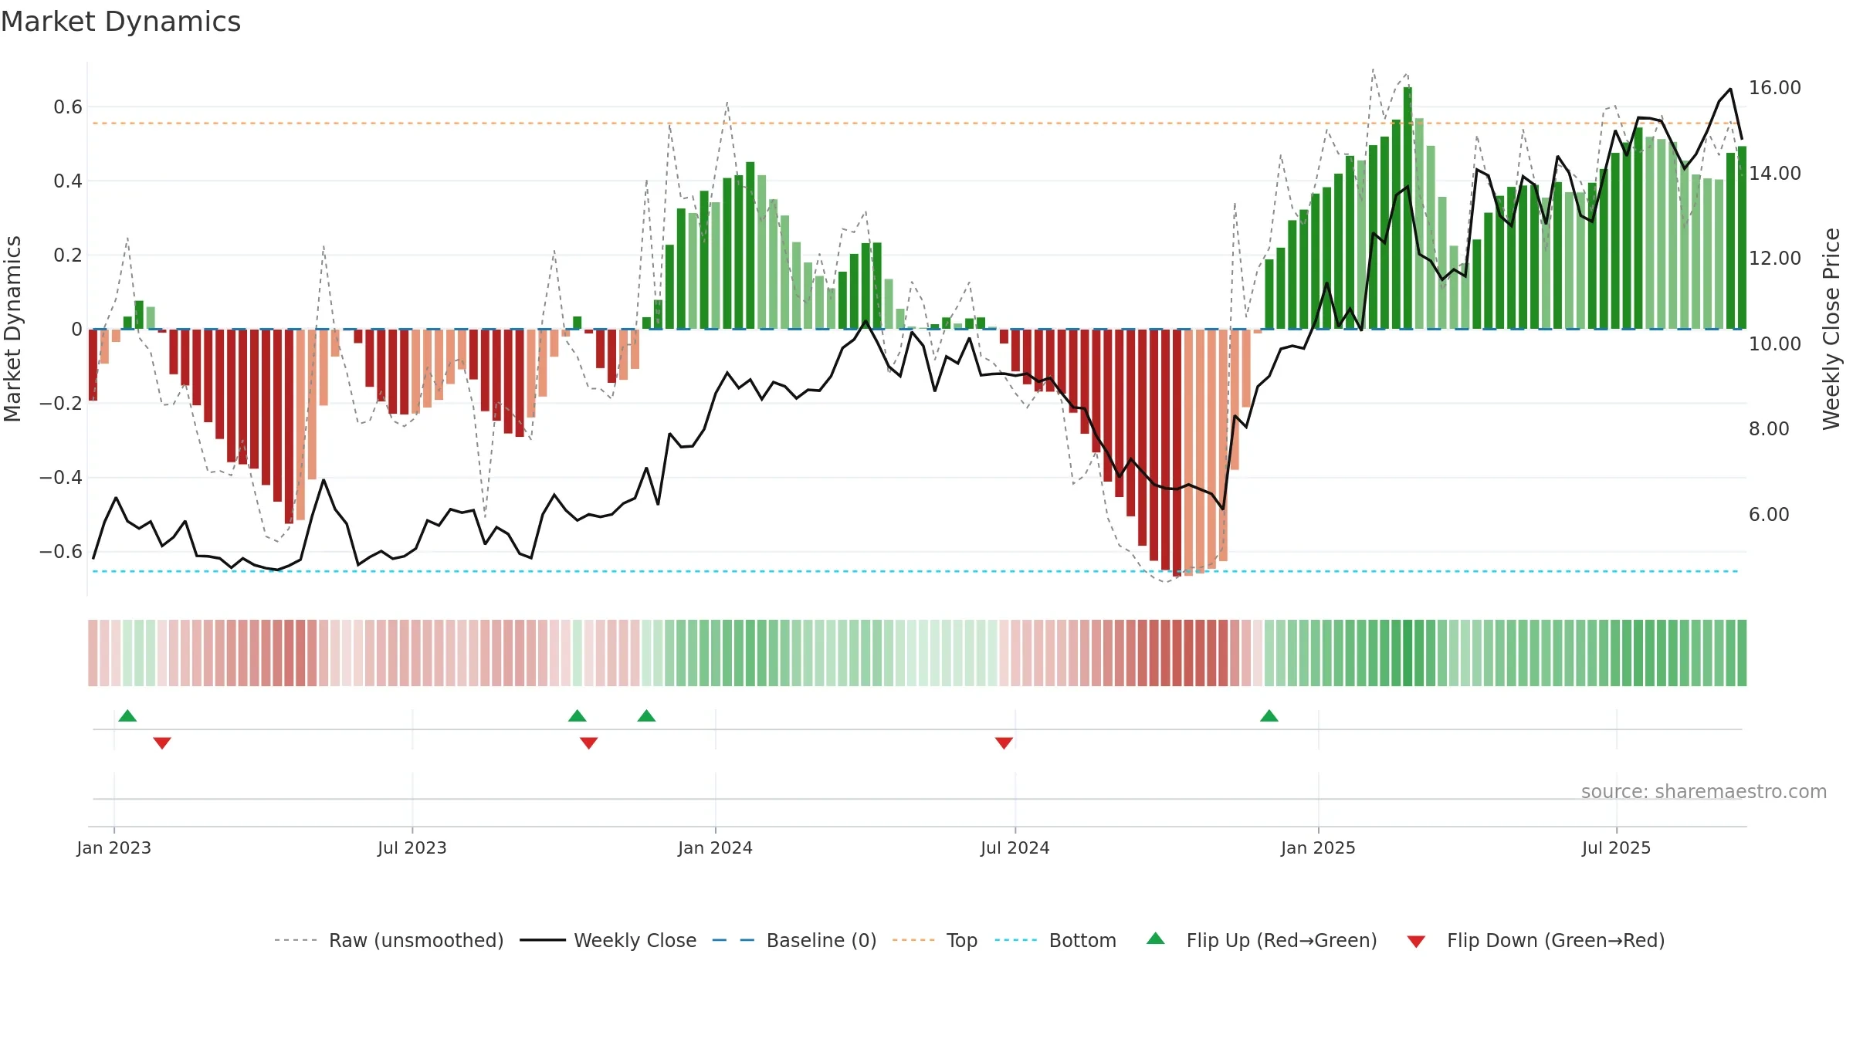The image size is (1853, 1042).
Task: Click the Flip Down marker just before Jul 2024
Action: [x=1004, y=743]
